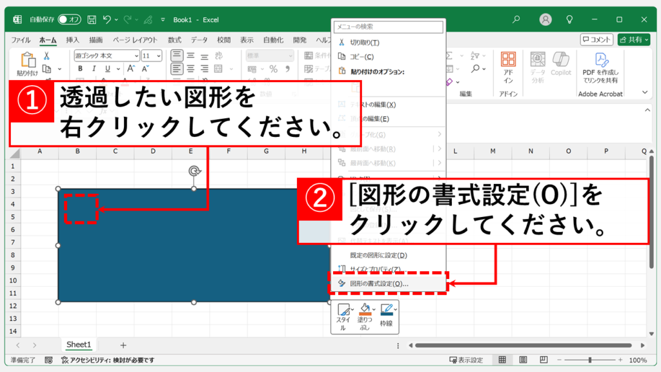This screenshot has height=372, width=661.
Task: Click the Undo arrow icon
Action: click(x=107, y=19)
